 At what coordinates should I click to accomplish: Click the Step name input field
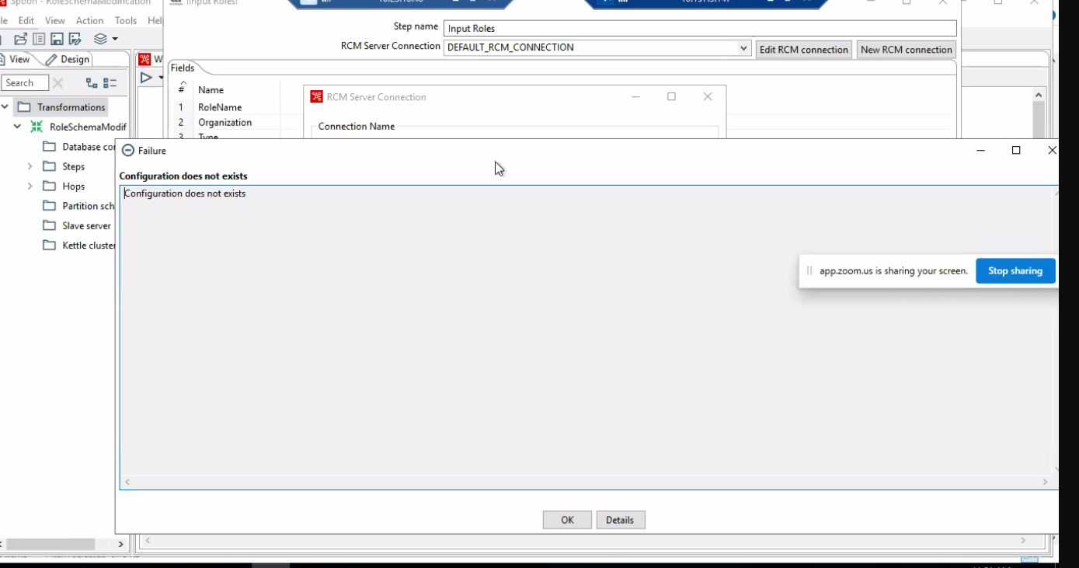click(700, 28)
